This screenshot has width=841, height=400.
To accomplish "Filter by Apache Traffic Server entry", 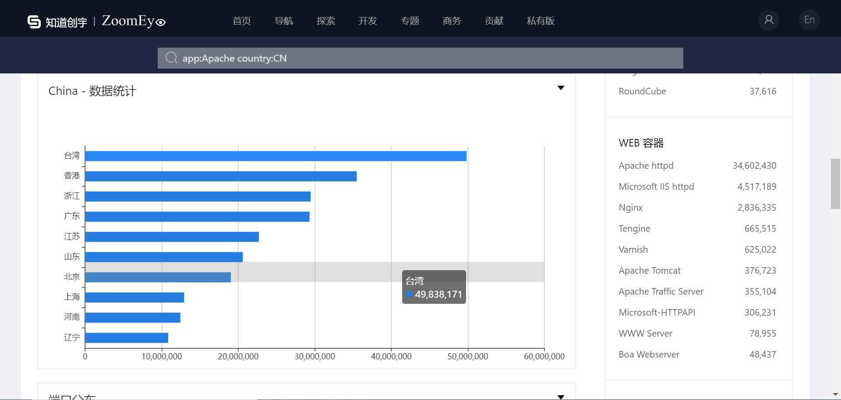I will [661, 292].
